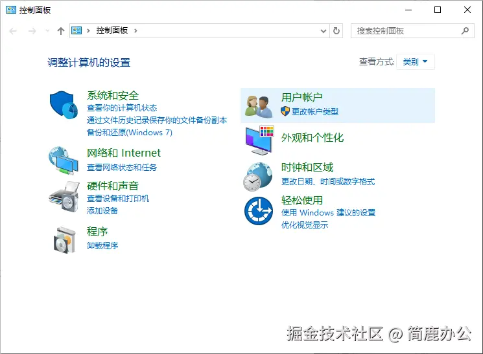Image resolution: width=483 pixels, height=354 pixels.
Task: Open 通过文件历史记录保存你的文件备份副本 link
Action: [157, 120]
